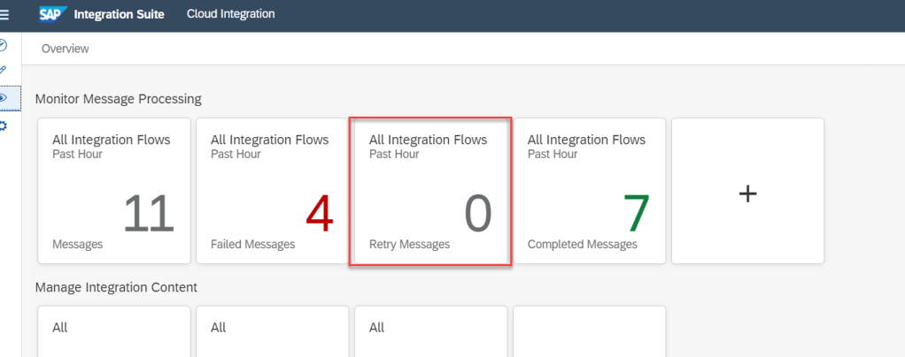Open the hamburger navigation menu
The height and width of the screenshot is (357, 905).
pyautogui.click(x=4, y=14)
